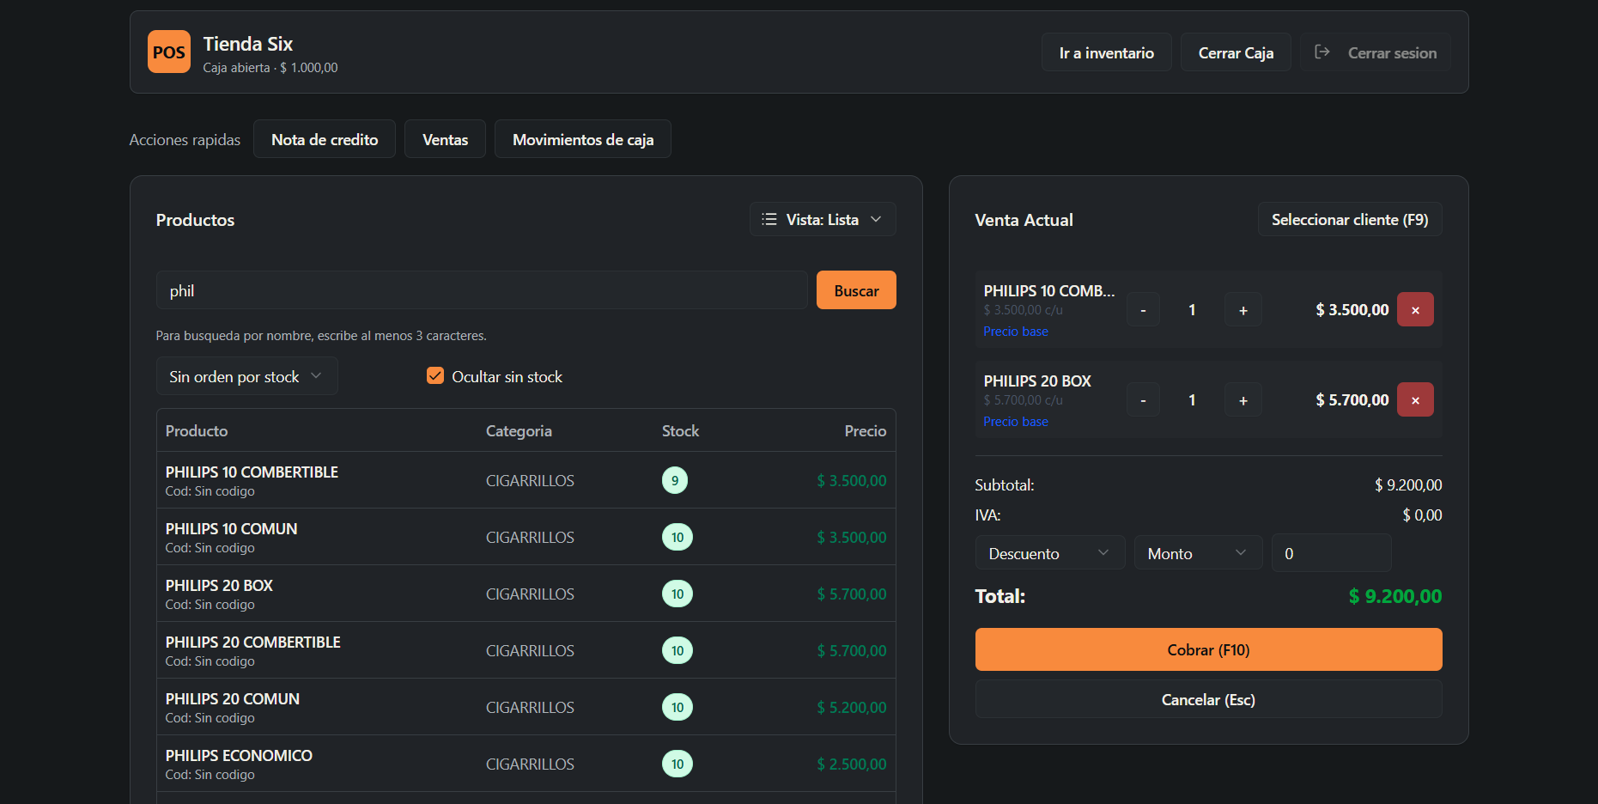Click the Precio column header
1598x804 pixels.
coord(865,431)
